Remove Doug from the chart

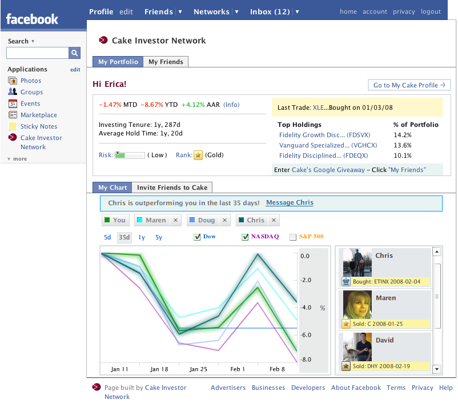(x=224, y=220)
